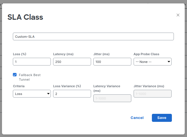The width and height of the screenshot is (187, 137).
Task: Expand the Criteria dropdown showing Loss
Action: pos(32,94)
